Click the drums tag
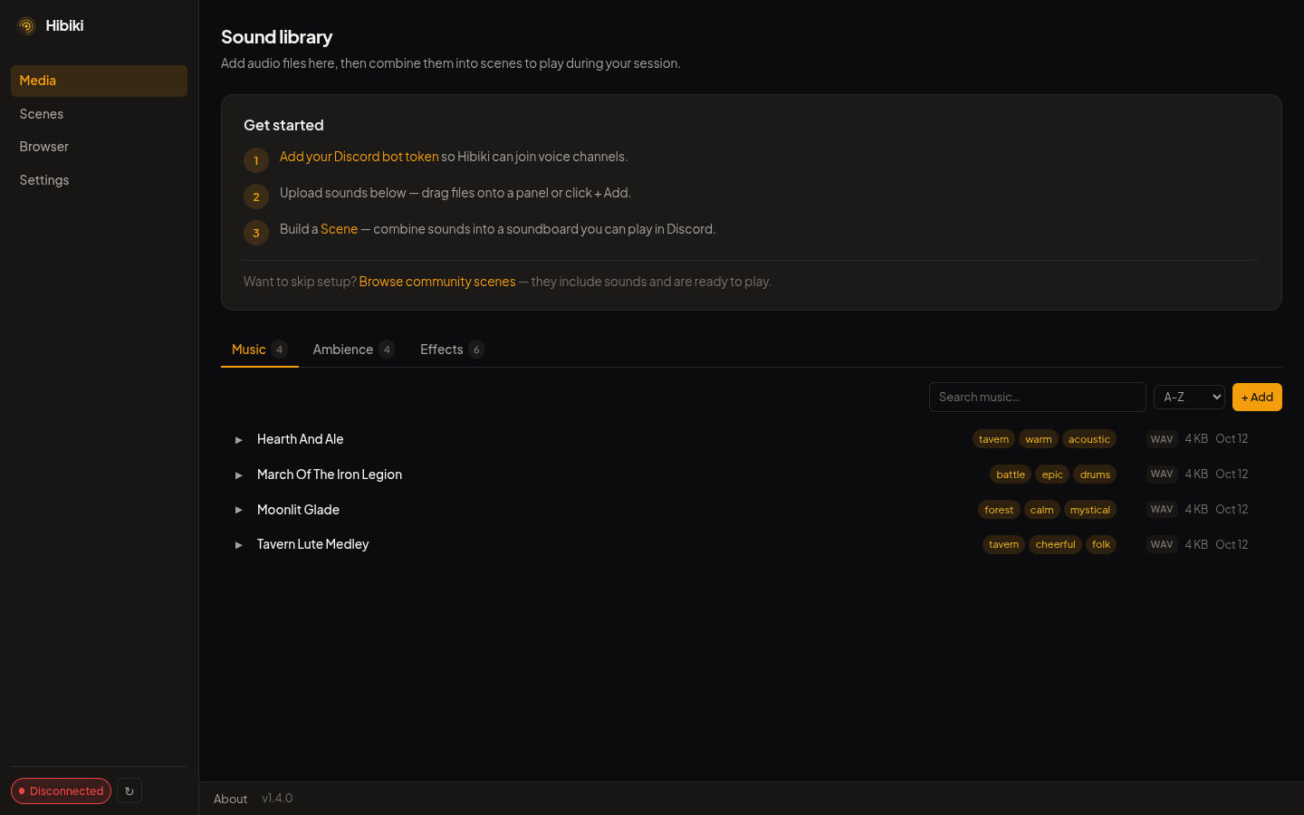The height and width of the screenshot is (815, 1304). click(1095, 475)
